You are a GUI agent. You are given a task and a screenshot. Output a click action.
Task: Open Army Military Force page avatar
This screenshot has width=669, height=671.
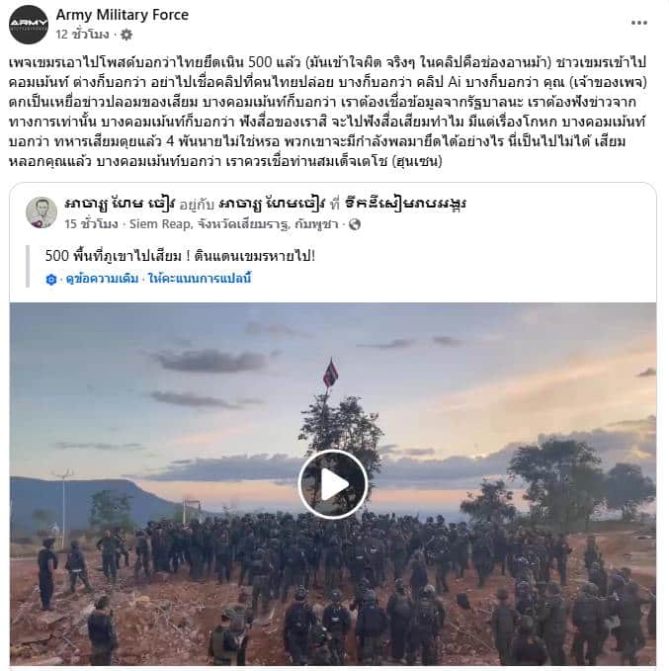pos(29,25)
